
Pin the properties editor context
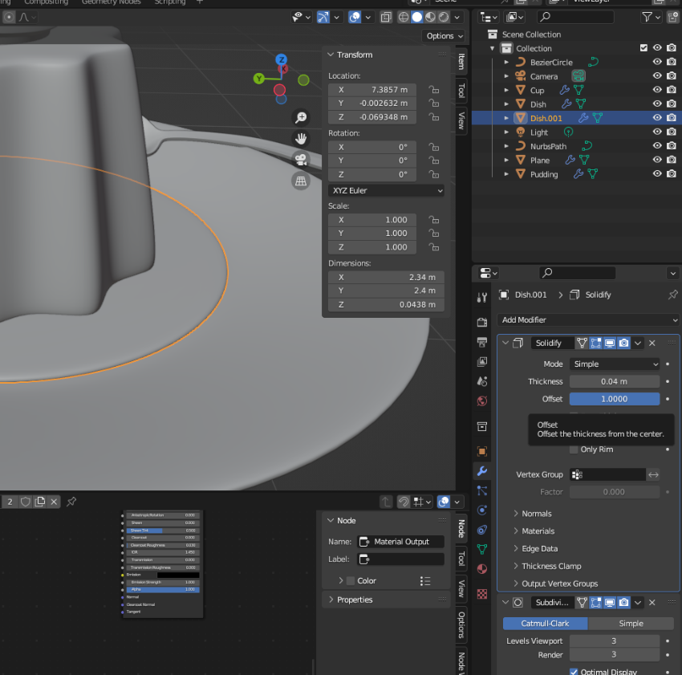pos(672,295)
